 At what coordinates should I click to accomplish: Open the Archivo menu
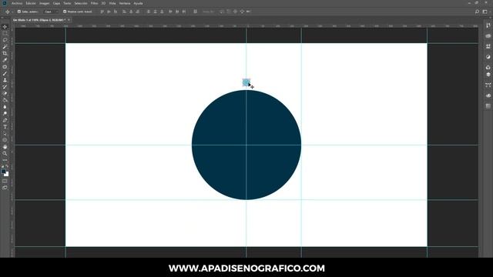[x=17, y=3]
